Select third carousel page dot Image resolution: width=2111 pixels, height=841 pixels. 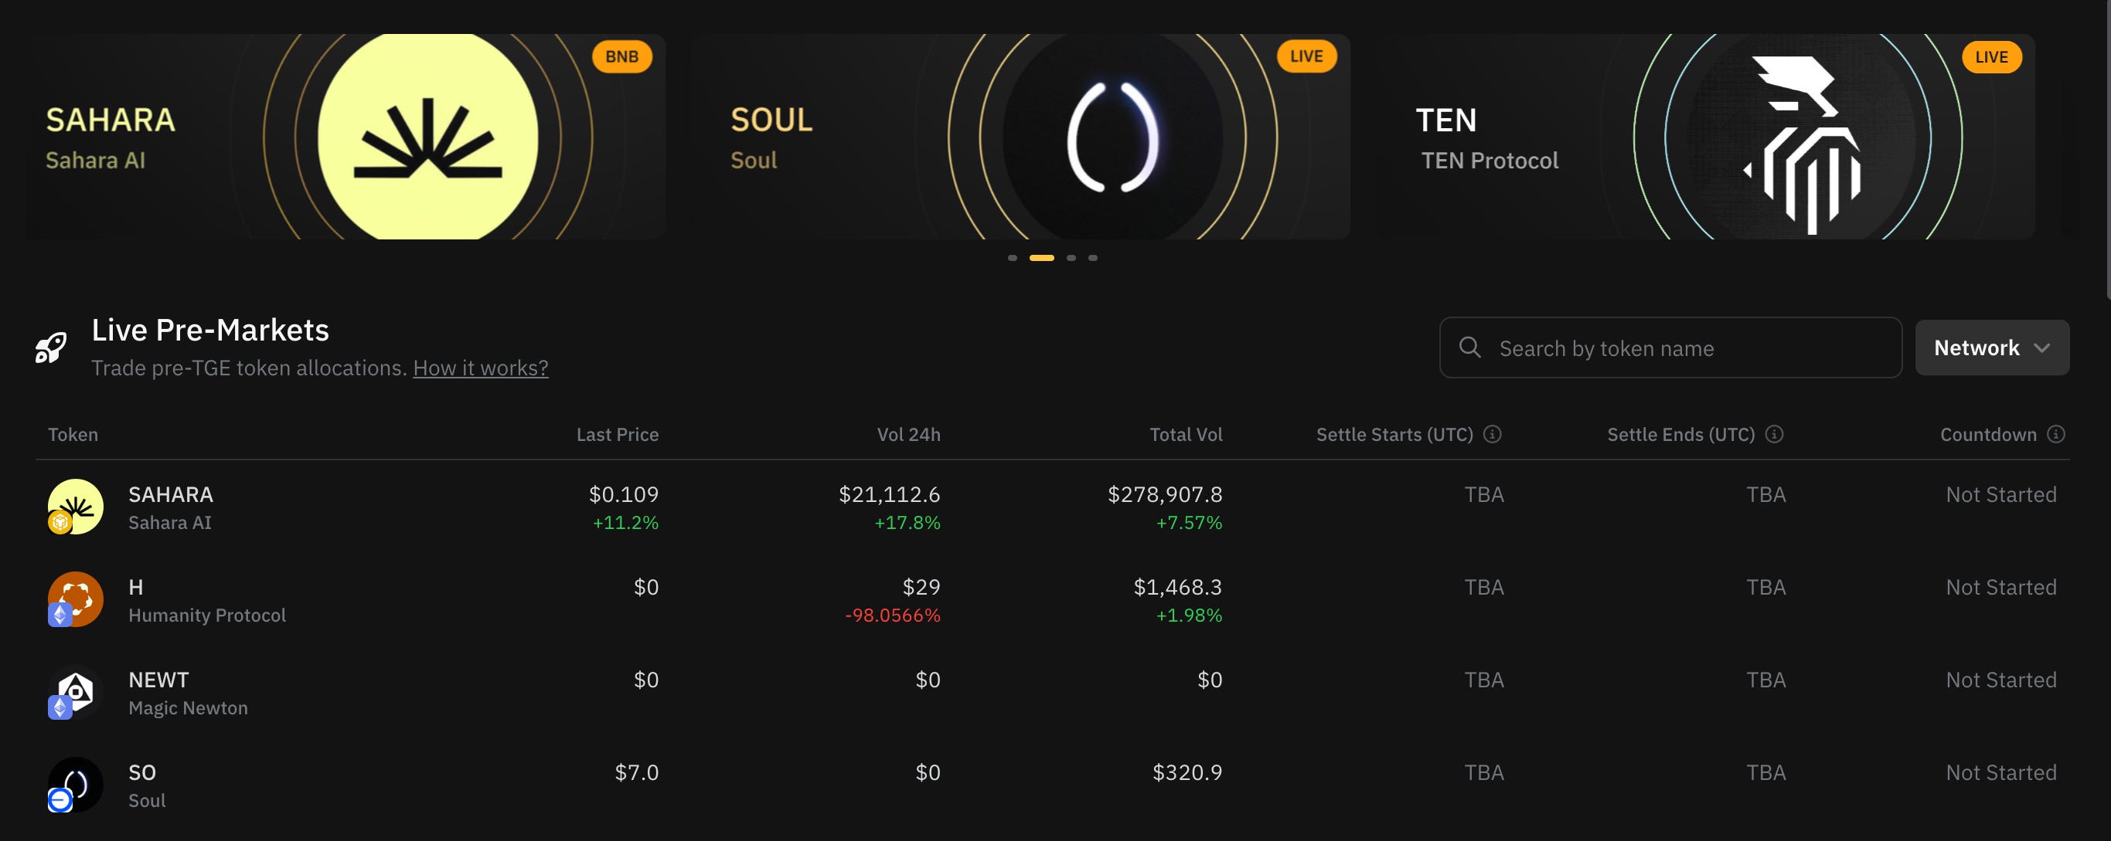pyautogui.click(x=1071, y=258)
